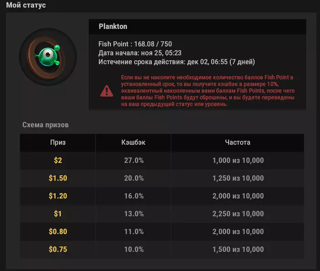Click the Plankton status name header
This screenshot has width=320, height=271.
coord(113,27)
